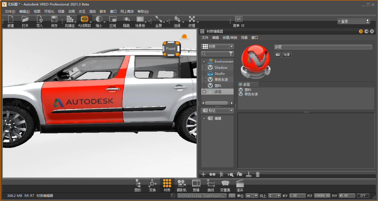
Task: Open the 编辑(E) main menu
Action: pos(24,12)
